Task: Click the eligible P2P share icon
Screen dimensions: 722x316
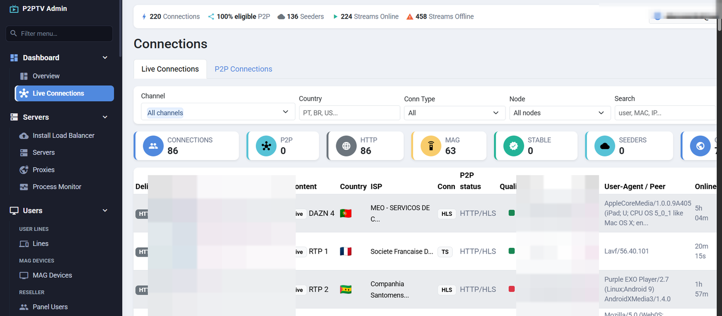Action: (211, 17)
